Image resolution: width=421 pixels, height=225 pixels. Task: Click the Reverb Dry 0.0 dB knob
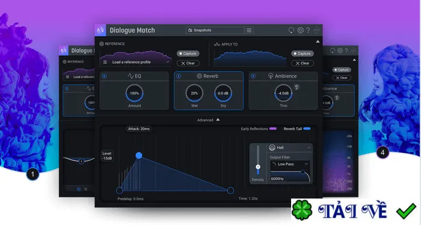coord(223,93)
